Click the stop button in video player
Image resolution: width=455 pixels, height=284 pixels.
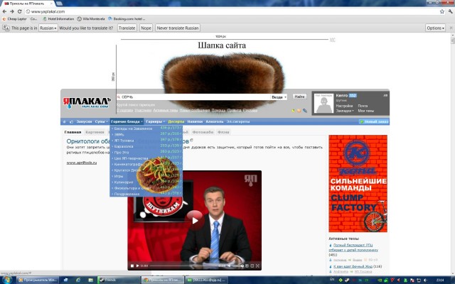[x=132, y=266]
